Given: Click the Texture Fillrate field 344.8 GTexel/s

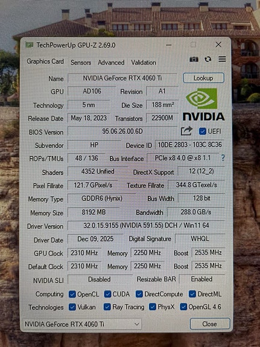Looking at the screenshot, I should (x=196, y=185).
